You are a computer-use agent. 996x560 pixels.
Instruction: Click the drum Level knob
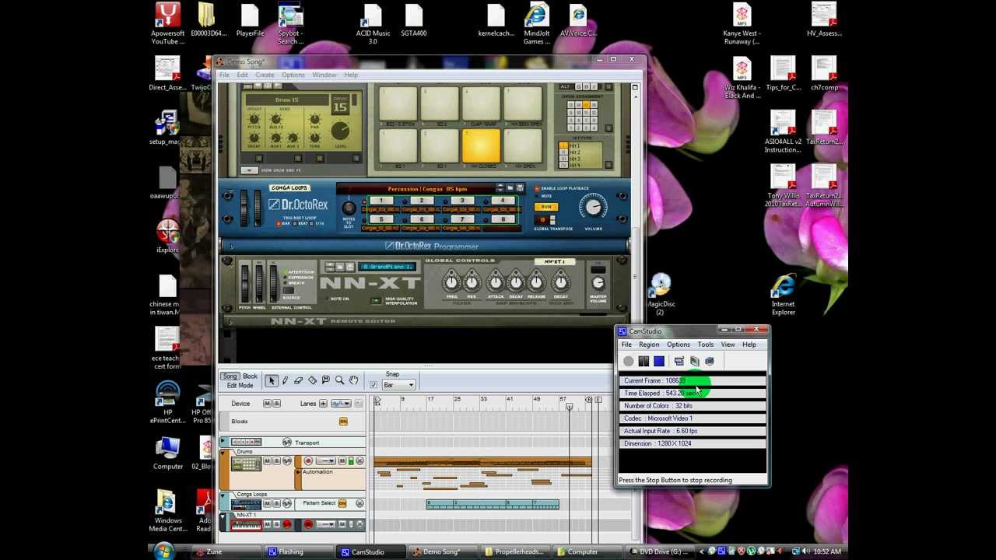point(340,131)
